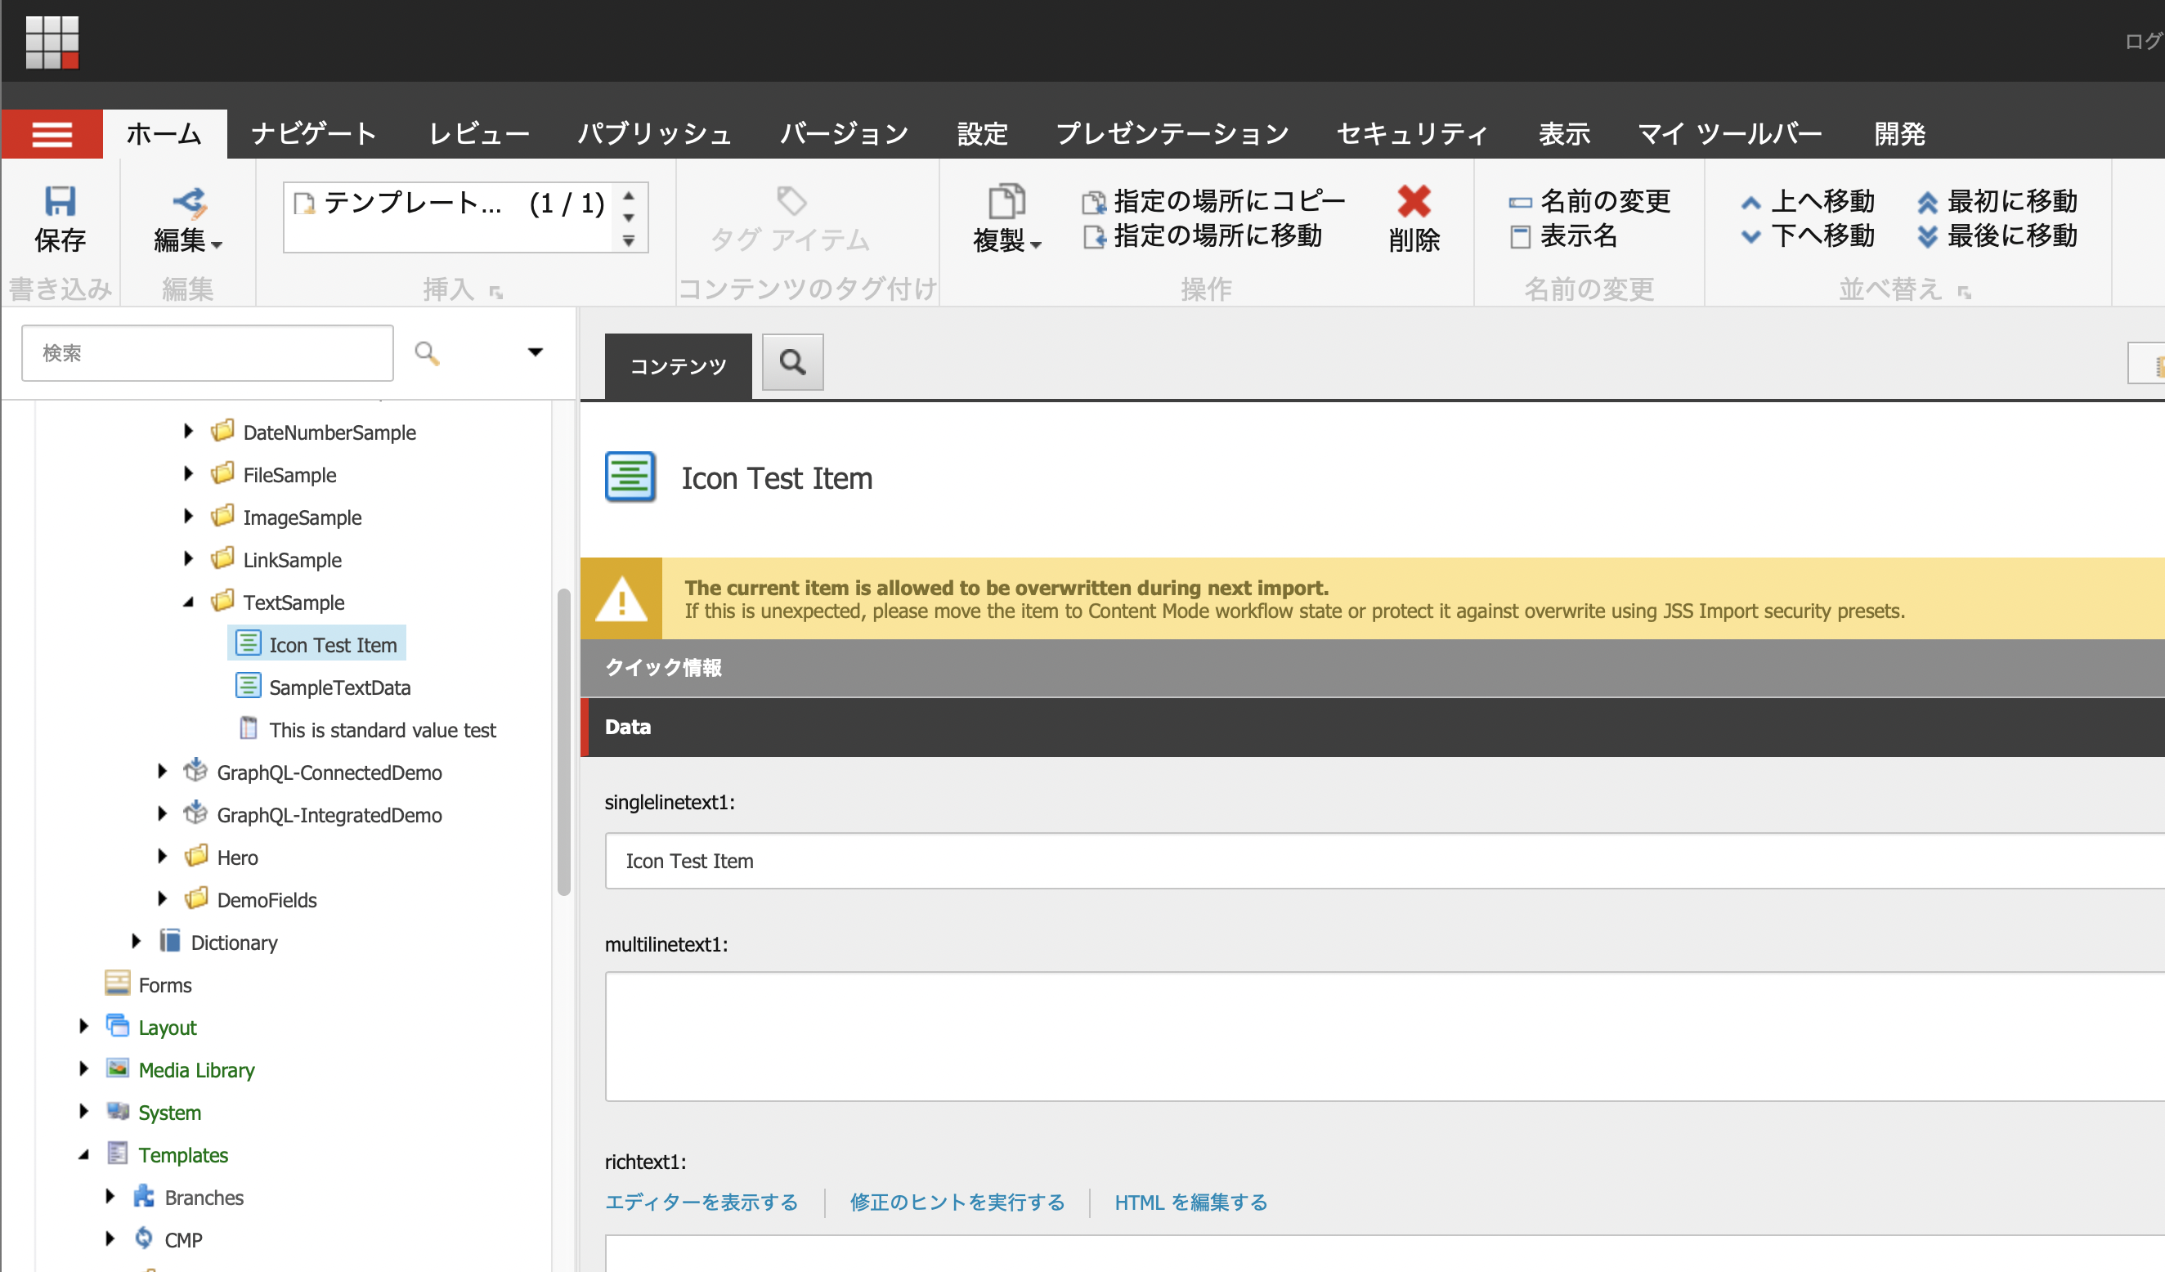The height and width of the screenshot is (1272, 2165).
Task: Switch to the セキュリティ ribbon tab
Action: coord(1411,134)
